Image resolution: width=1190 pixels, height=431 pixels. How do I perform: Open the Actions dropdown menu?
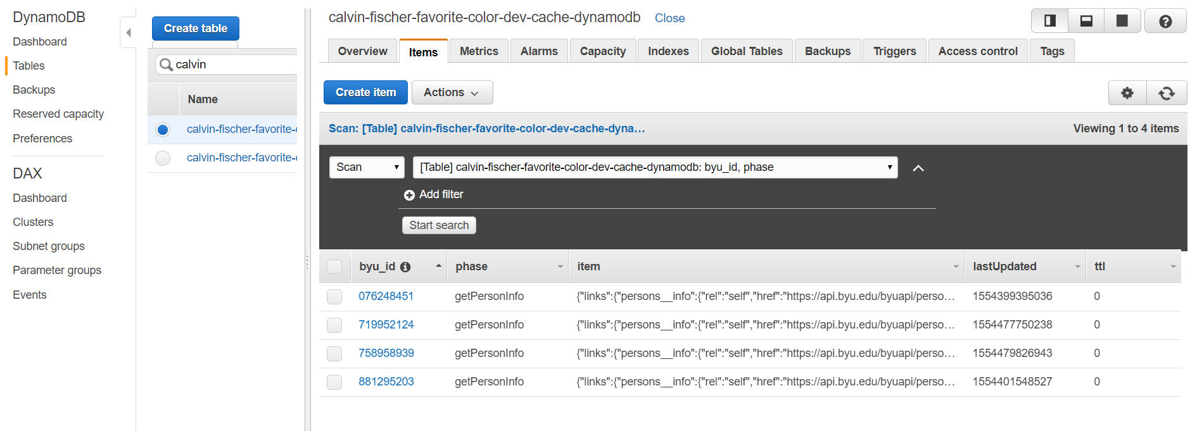click(452, 92)
